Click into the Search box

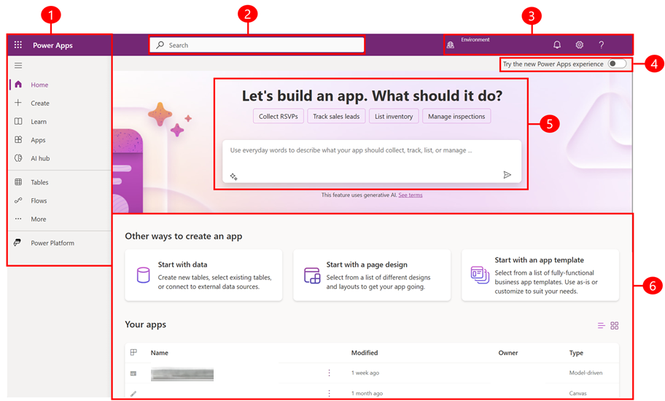coord(257,45)
